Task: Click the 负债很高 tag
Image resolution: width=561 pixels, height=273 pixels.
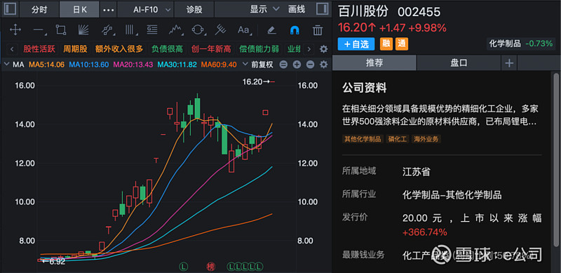Action: point(167,49)
